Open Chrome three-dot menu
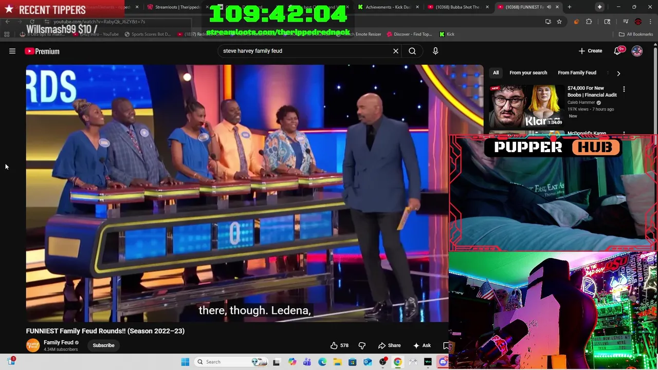Viewport: 658px width, 370px height. [x=650, y=22]
